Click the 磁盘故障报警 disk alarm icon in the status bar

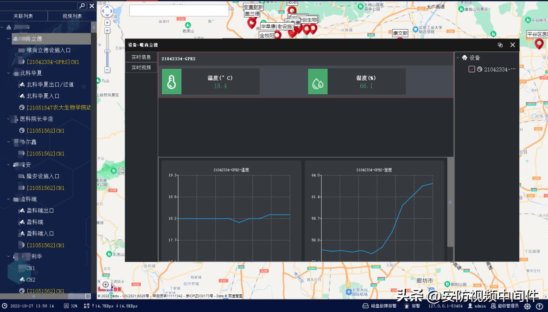[366, 306]
